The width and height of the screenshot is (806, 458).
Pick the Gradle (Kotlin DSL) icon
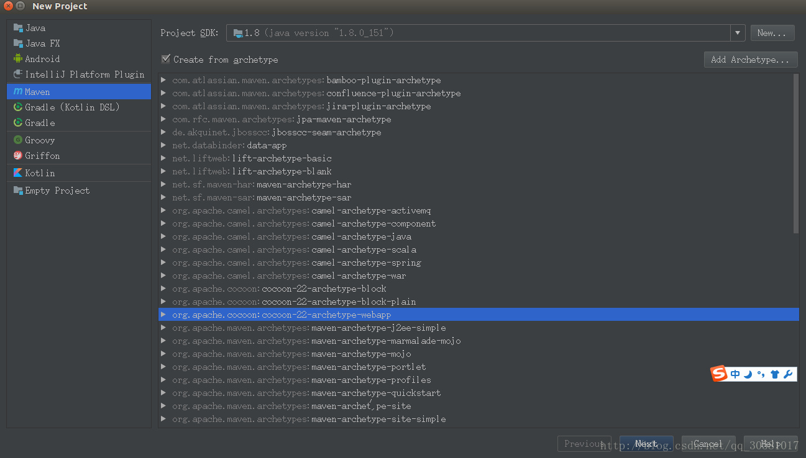click(18, 107)
